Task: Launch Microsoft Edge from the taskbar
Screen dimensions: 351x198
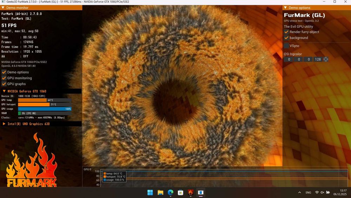Action: click(x=171, y=192)
